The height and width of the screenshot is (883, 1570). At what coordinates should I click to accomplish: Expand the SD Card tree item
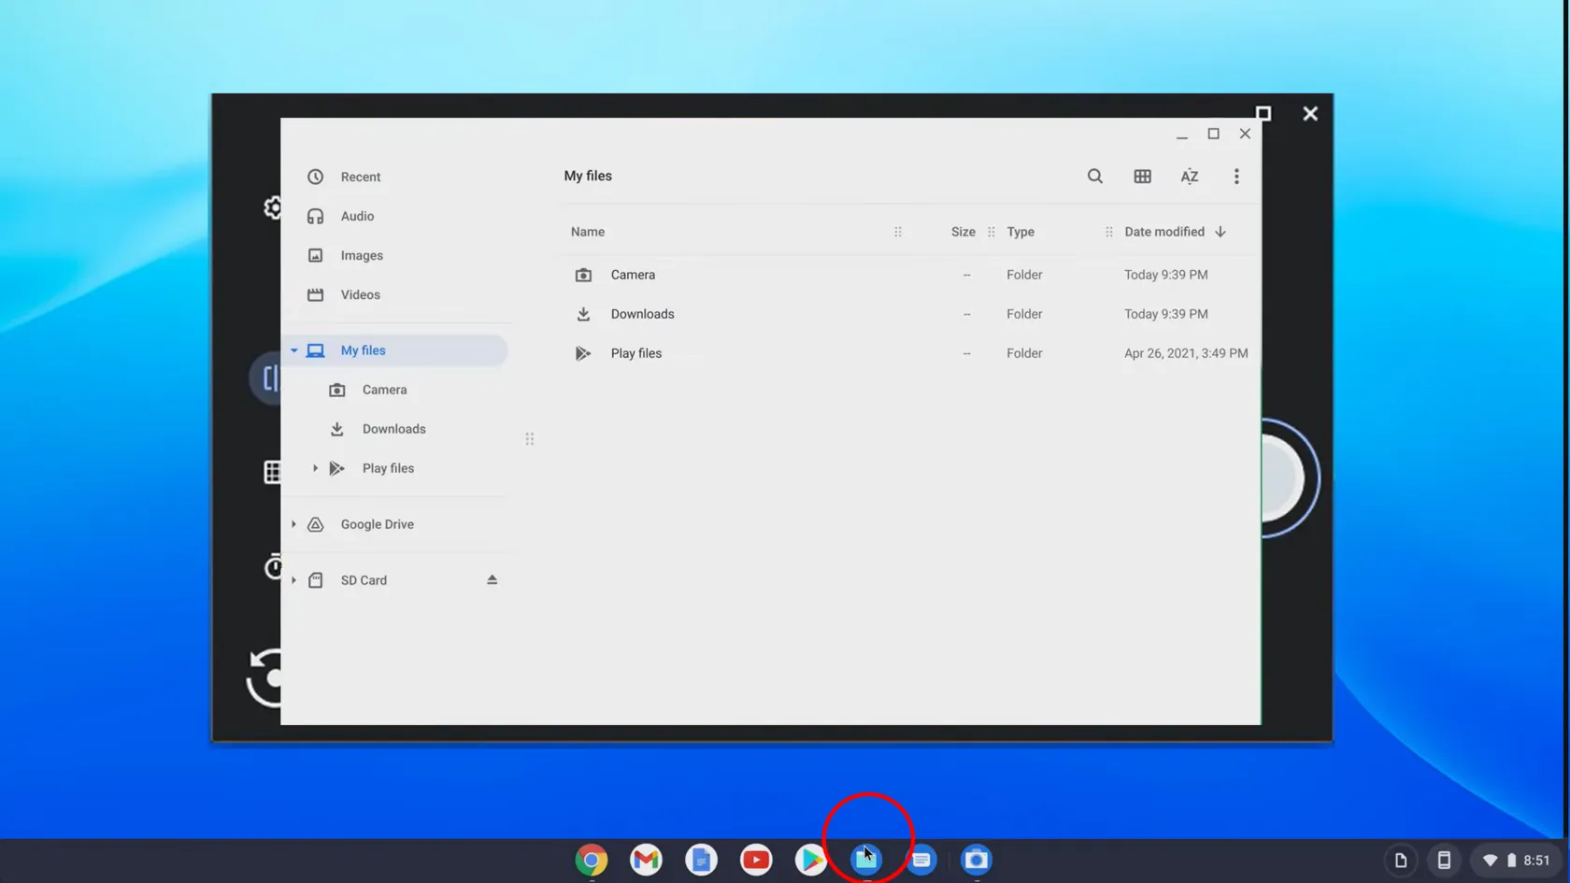click(x=294, y=580)
